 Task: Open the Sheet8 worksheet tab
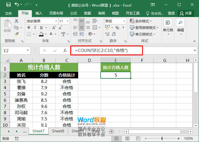[58, 131]
